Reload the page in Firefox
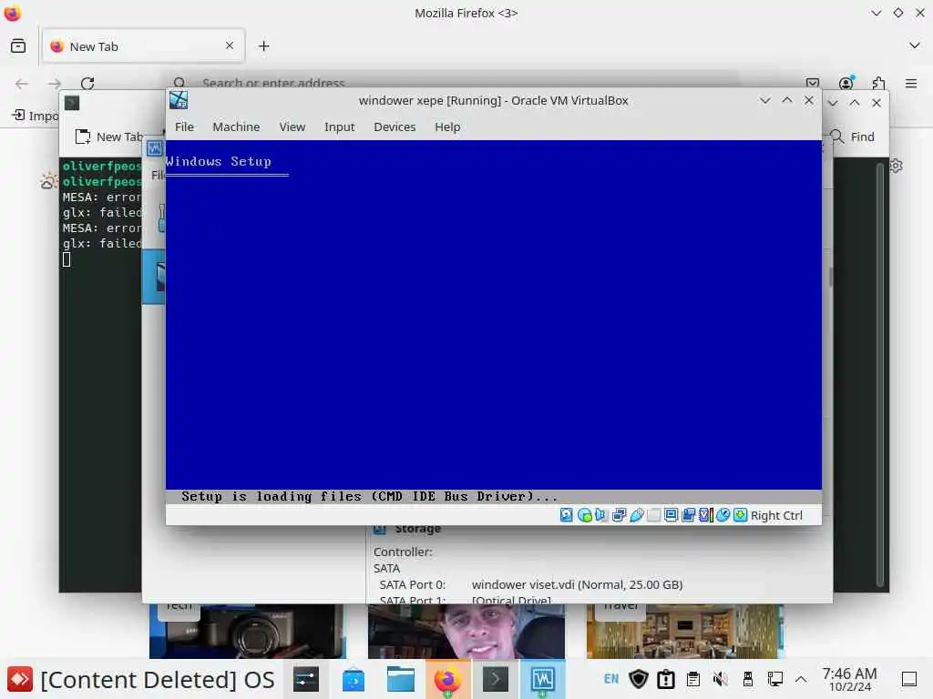The width and height of the screenshot is (933, 699). click(87, 83)
